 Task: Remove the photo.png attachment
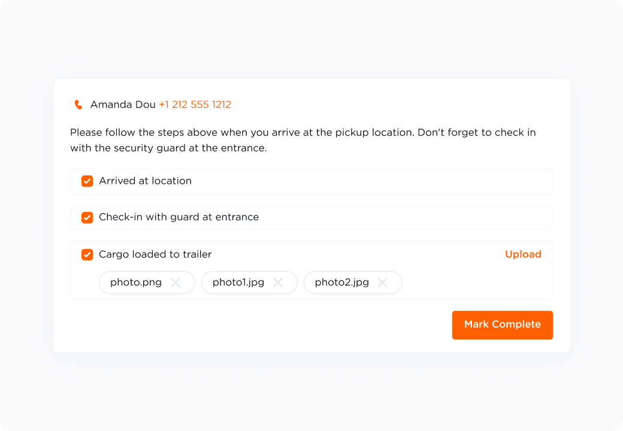coord(176,283)
